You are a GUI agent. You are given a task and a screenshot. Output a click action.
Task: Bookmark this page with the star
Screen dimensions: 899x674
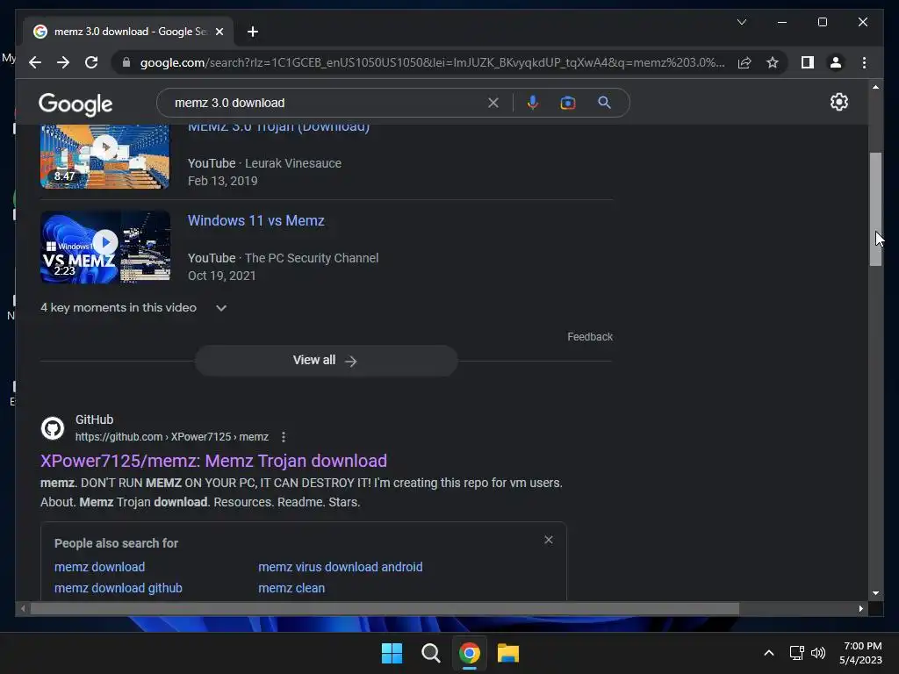[773, 62]
